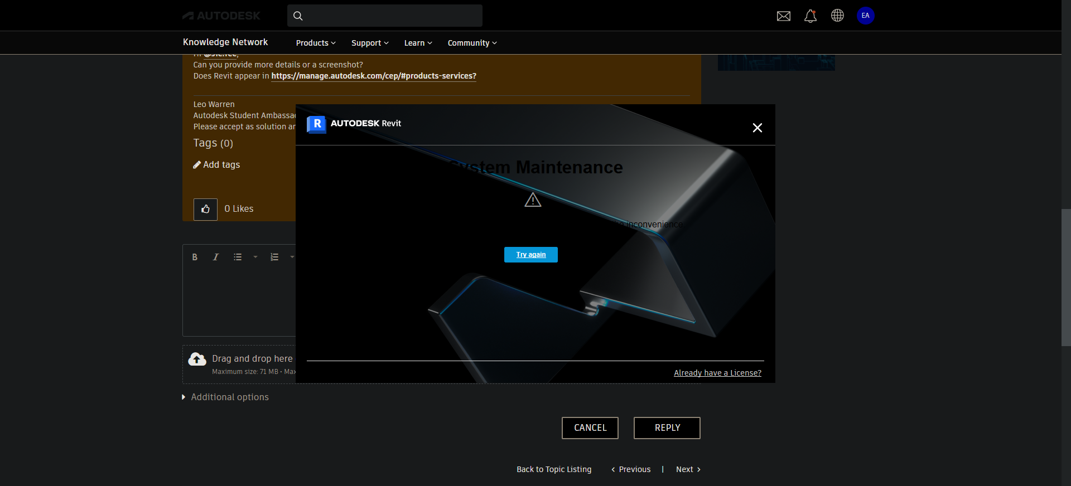
Task: Click the Drag and drop here area
Action: pos(239,365)
